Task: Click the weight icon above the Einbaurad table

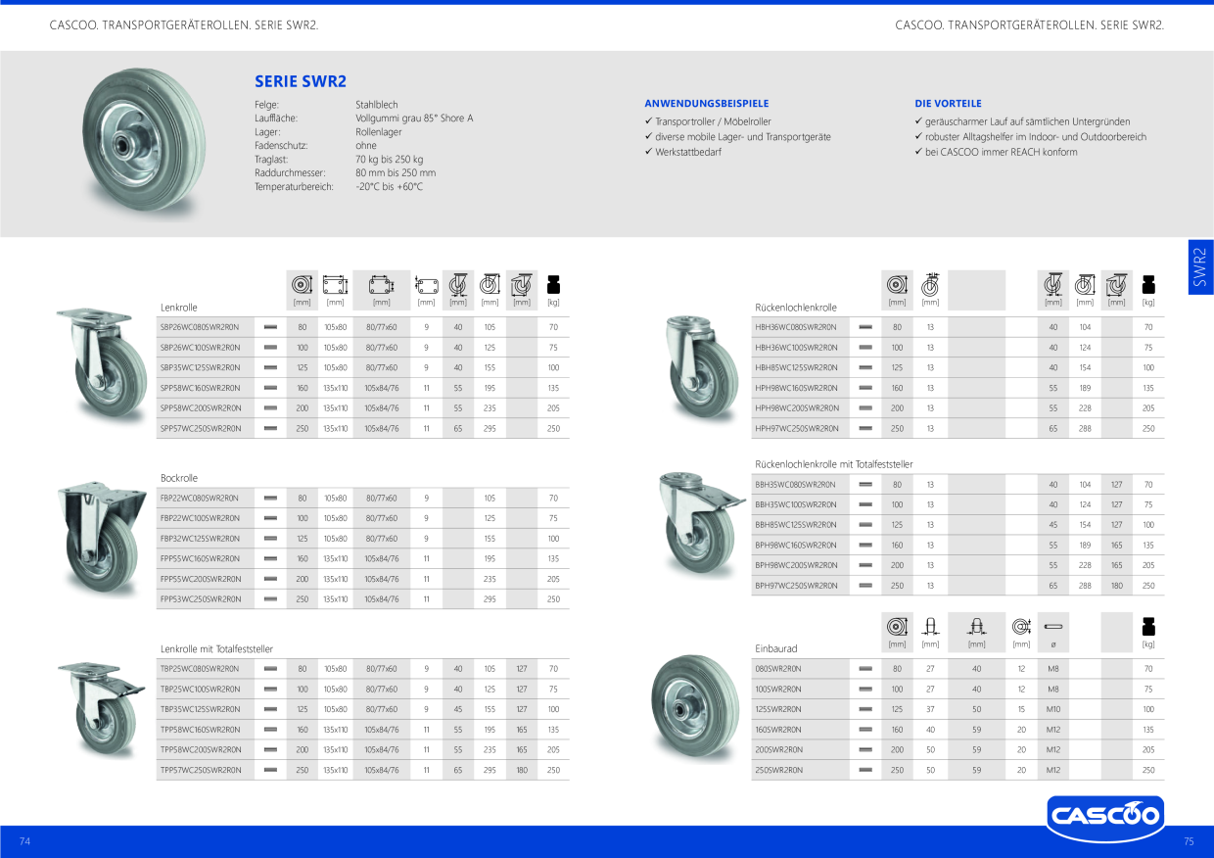Action: pyautogui.click(x=1148, y=626)
